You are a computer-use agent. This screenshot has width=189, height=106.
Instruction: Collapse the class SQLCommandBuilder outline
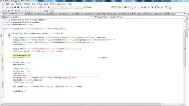click(x=3, y=29)
